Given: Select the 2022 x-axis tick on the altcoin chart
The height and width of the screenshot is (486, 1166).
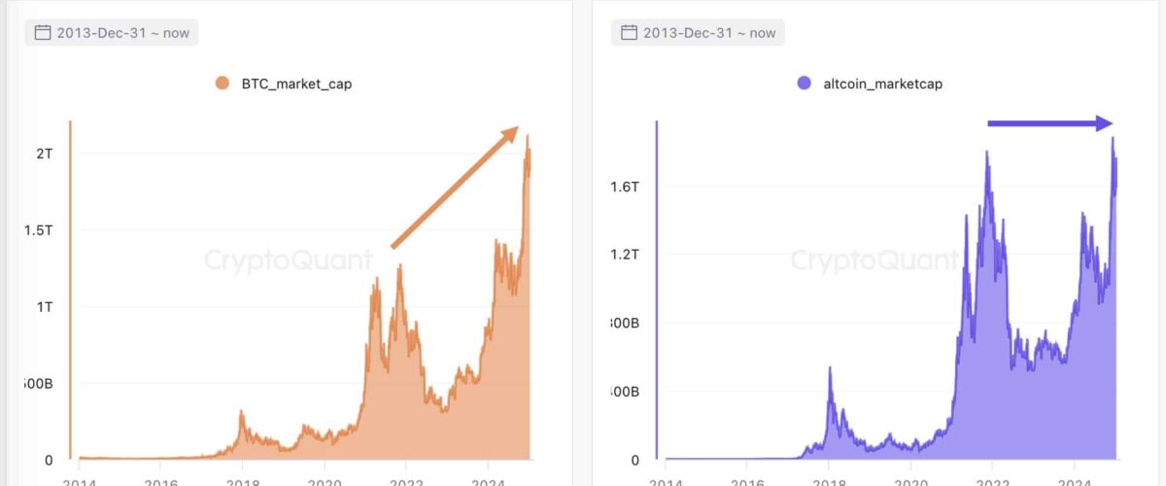Looking at the screenshot, I should pyautogui.click(x=993, y=481).
